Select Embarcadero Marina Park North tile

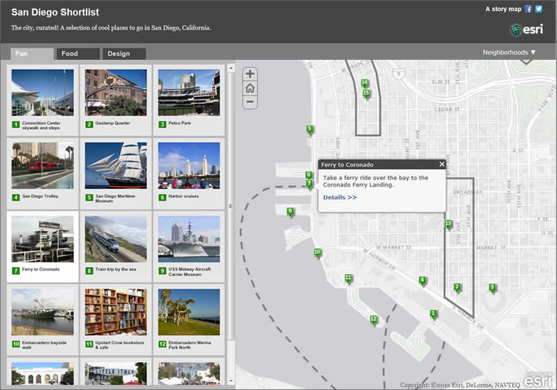189,320
